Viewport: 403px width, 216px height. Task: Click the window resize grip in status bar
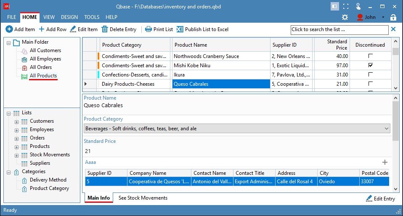tap(399, 212)
